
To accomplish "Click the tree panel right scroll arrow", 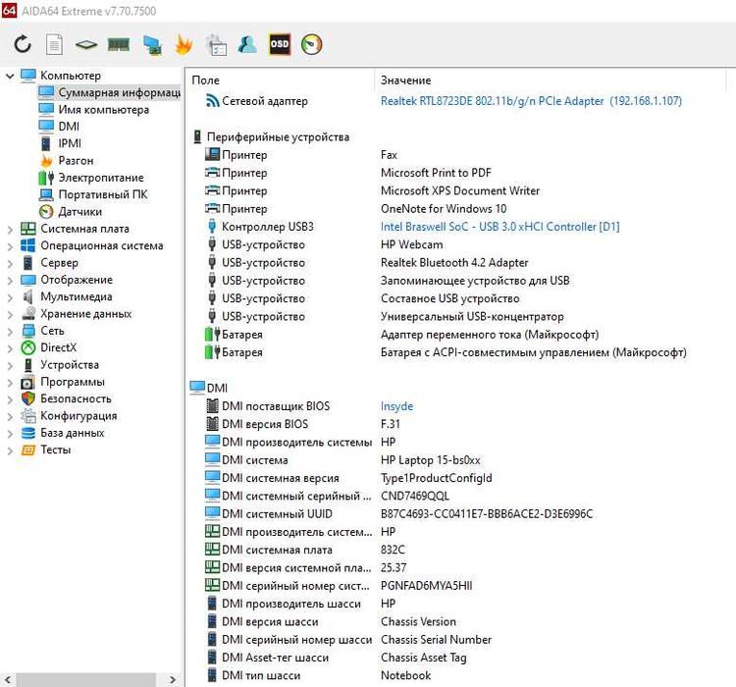I will click(173, 679).
